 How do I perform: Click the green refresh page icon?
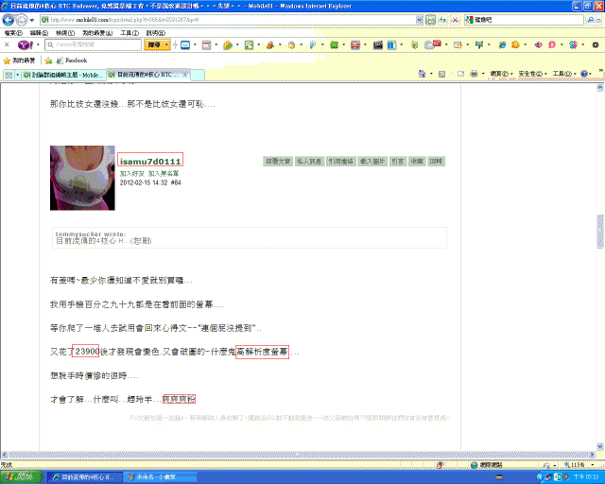point(443,20)
